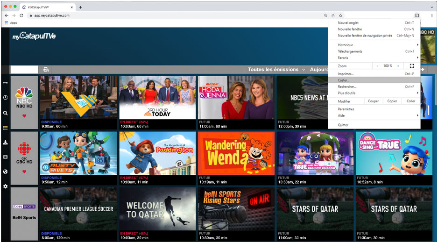Open the Toutes les émissions dropdown

click(x=276, y=69)
